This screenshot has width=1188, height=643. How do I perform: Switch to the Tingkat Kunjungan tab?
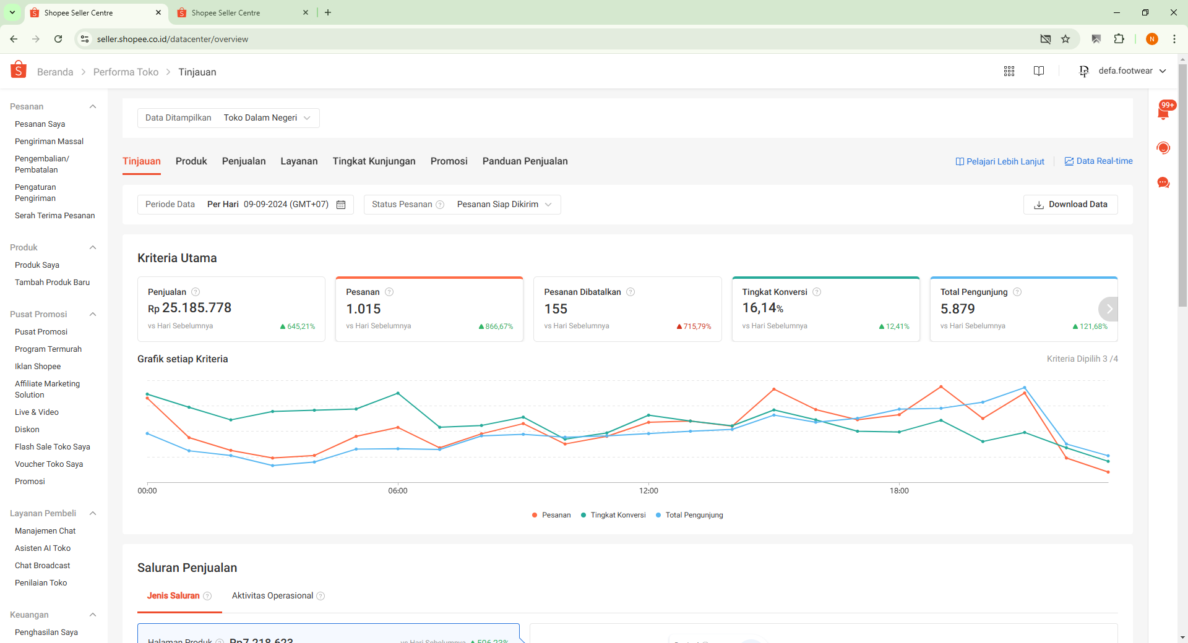point(374,161)
